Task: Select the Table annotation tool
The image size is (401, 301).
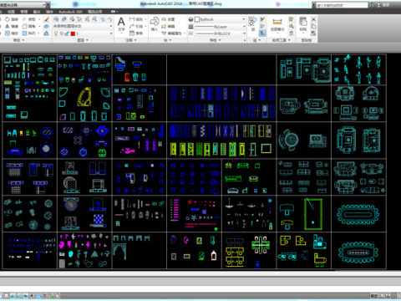Action: (136, 33)
